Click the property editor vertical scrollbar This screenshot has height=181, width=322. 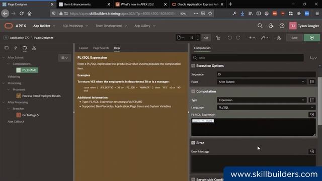[x=319, y=101]
